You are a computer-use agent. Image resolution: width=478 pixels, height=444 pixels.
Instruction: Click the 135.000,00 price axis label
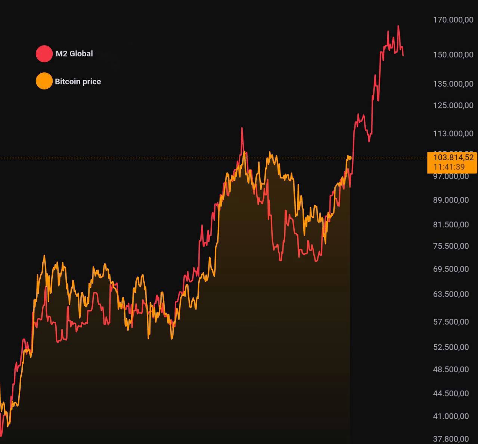tap(453, 84)
